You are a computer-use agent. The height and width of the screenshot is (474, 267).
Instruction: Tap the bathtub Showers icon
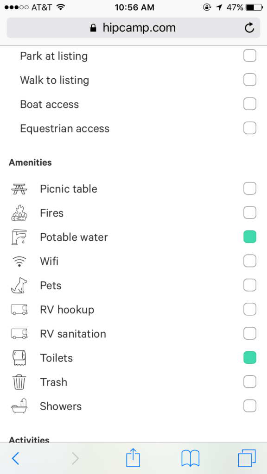pyautogui.click(x=19, y=406)
